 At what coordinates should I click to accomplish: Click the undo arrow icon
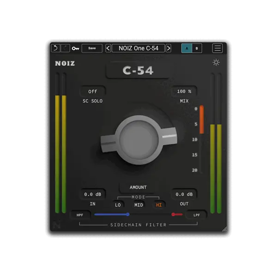tap(55, 48)
